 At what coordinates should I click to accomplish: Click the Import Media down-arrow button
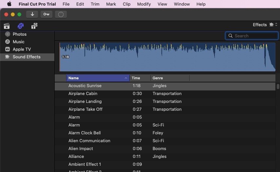32,14
